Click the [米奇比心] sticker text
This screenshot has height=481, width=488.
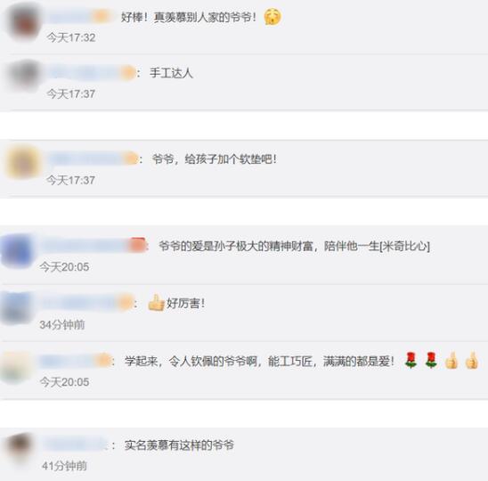click(405, 246)
